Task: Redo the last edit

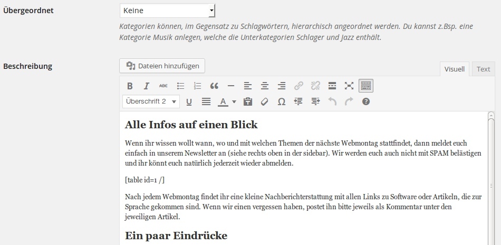Action: [x=349, y=101]
